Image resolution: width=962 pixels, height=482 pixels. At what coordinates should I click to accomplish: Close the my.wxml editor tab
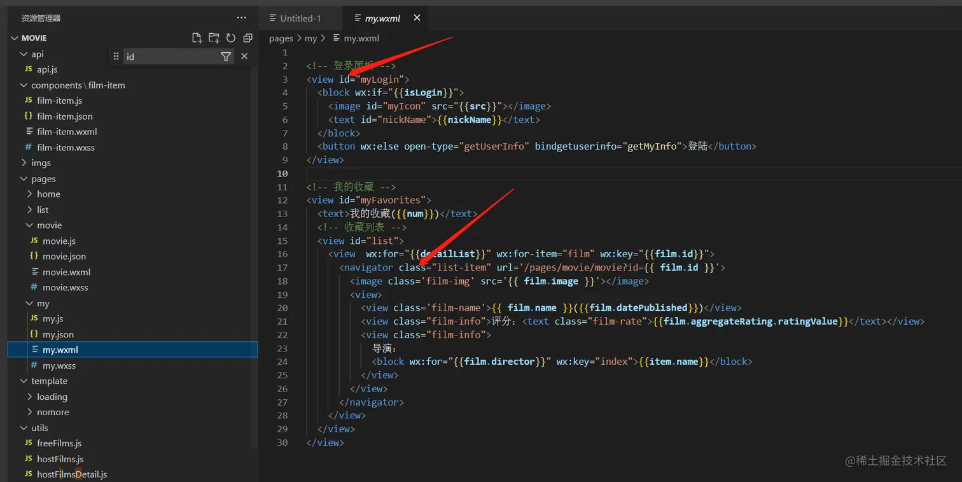[417, 18]
